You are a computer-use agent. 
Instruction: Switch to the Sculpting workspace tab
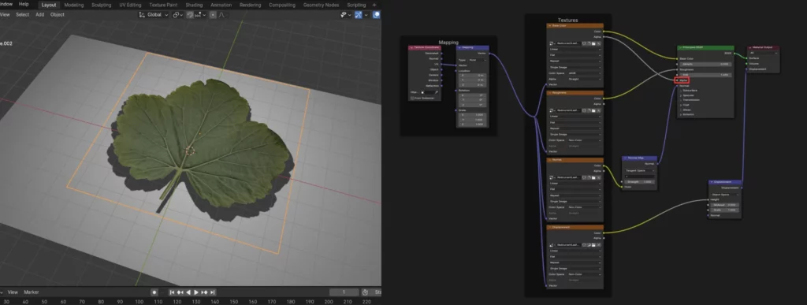[101, 5]
